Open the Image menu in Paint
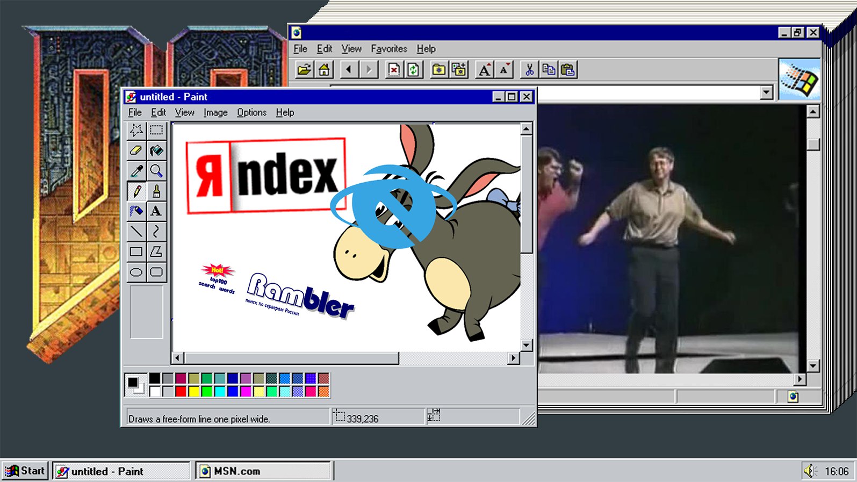This screenshot has height=482, width=857. tap(215, 112)
